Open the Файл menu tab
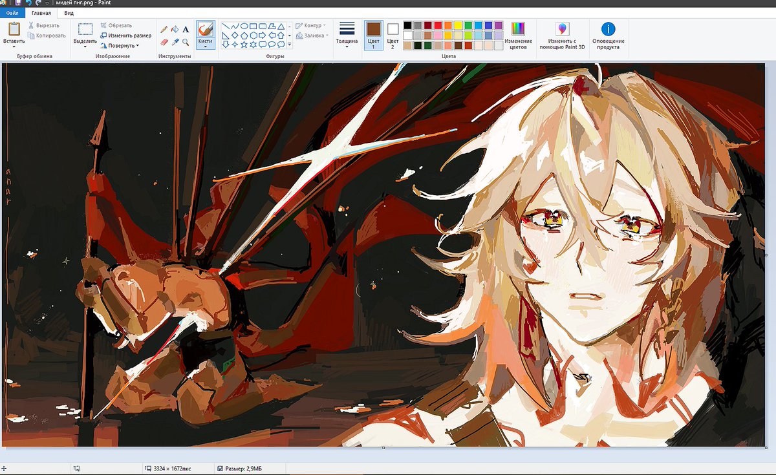 click(12, 13)
